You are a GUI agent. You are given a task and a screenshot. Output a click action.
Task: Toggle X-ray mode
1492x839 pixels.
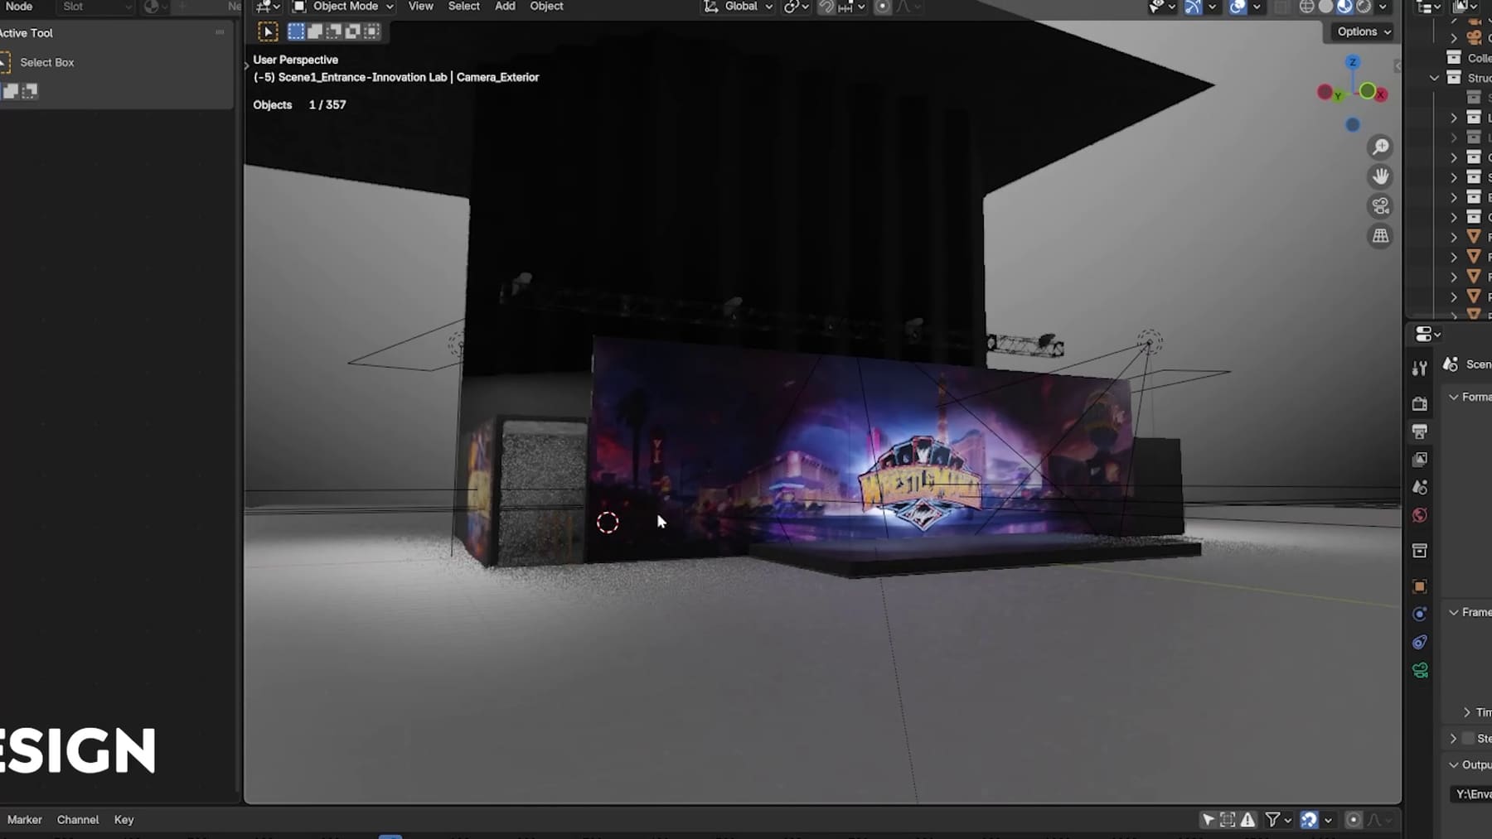click(1281, 7)
